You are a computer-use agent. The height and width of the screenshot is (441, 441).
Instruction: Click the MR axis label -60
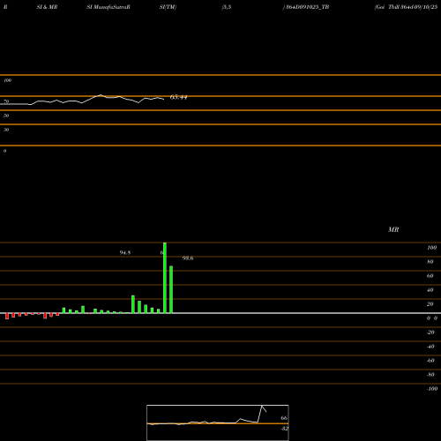pos(430,361)
